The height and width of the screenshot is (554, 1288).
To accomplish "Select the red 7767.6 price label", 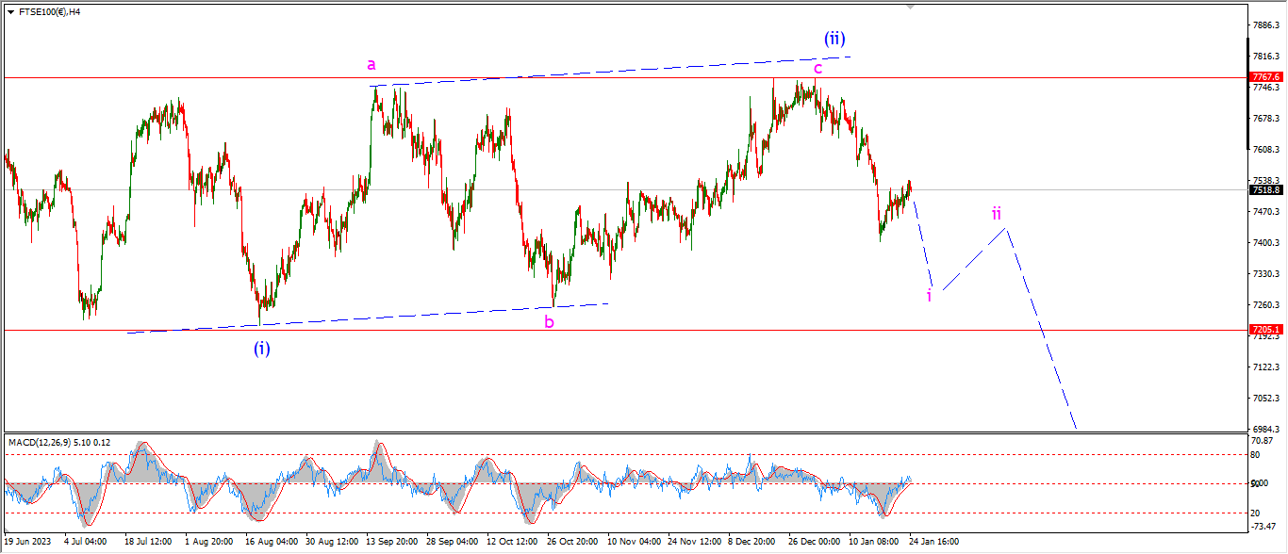I will pos(1264,77).
